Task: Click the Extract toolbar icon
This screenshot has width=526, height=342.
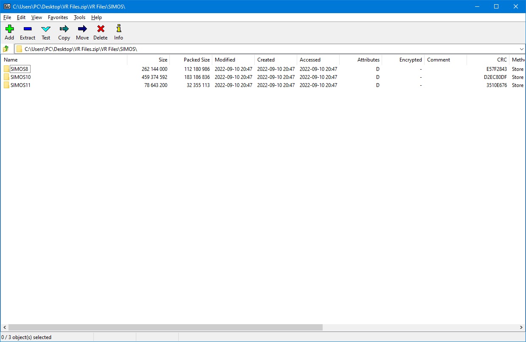Action: tap(28, 32)
